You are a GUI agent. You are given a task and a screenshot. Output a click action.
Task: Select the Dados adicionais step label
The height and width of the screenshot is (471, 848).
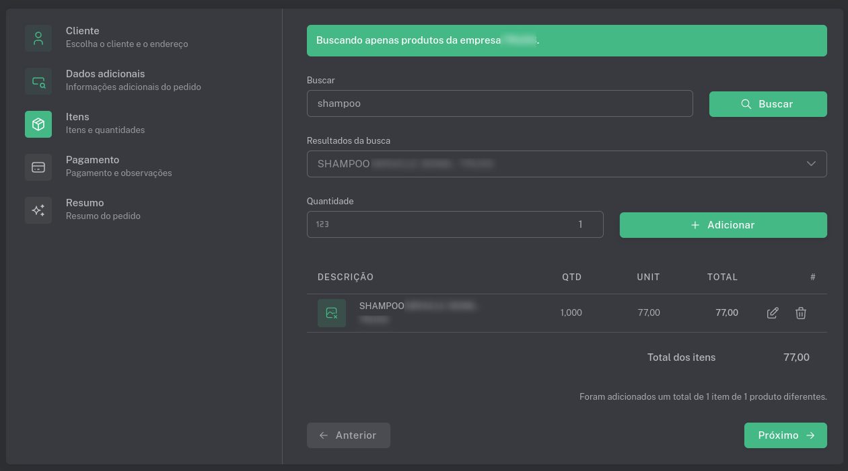pyautogui.click(x=105, y=74)
